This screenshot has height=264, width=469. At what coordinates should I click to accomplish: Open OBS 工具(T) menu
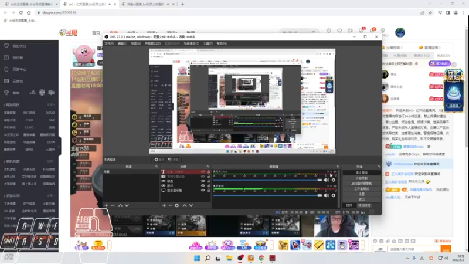click(208, 43)
